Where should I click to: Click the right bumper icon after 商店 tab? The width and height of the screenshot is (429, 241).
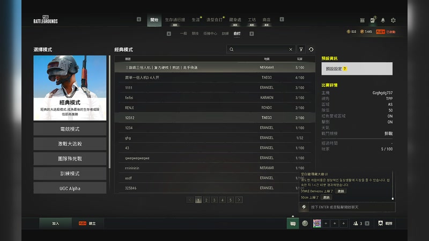click(282, 19)
